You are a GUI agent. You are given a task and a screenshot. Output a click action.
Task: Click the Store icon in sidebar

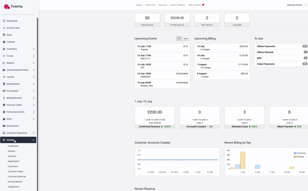tap(4, 119)
